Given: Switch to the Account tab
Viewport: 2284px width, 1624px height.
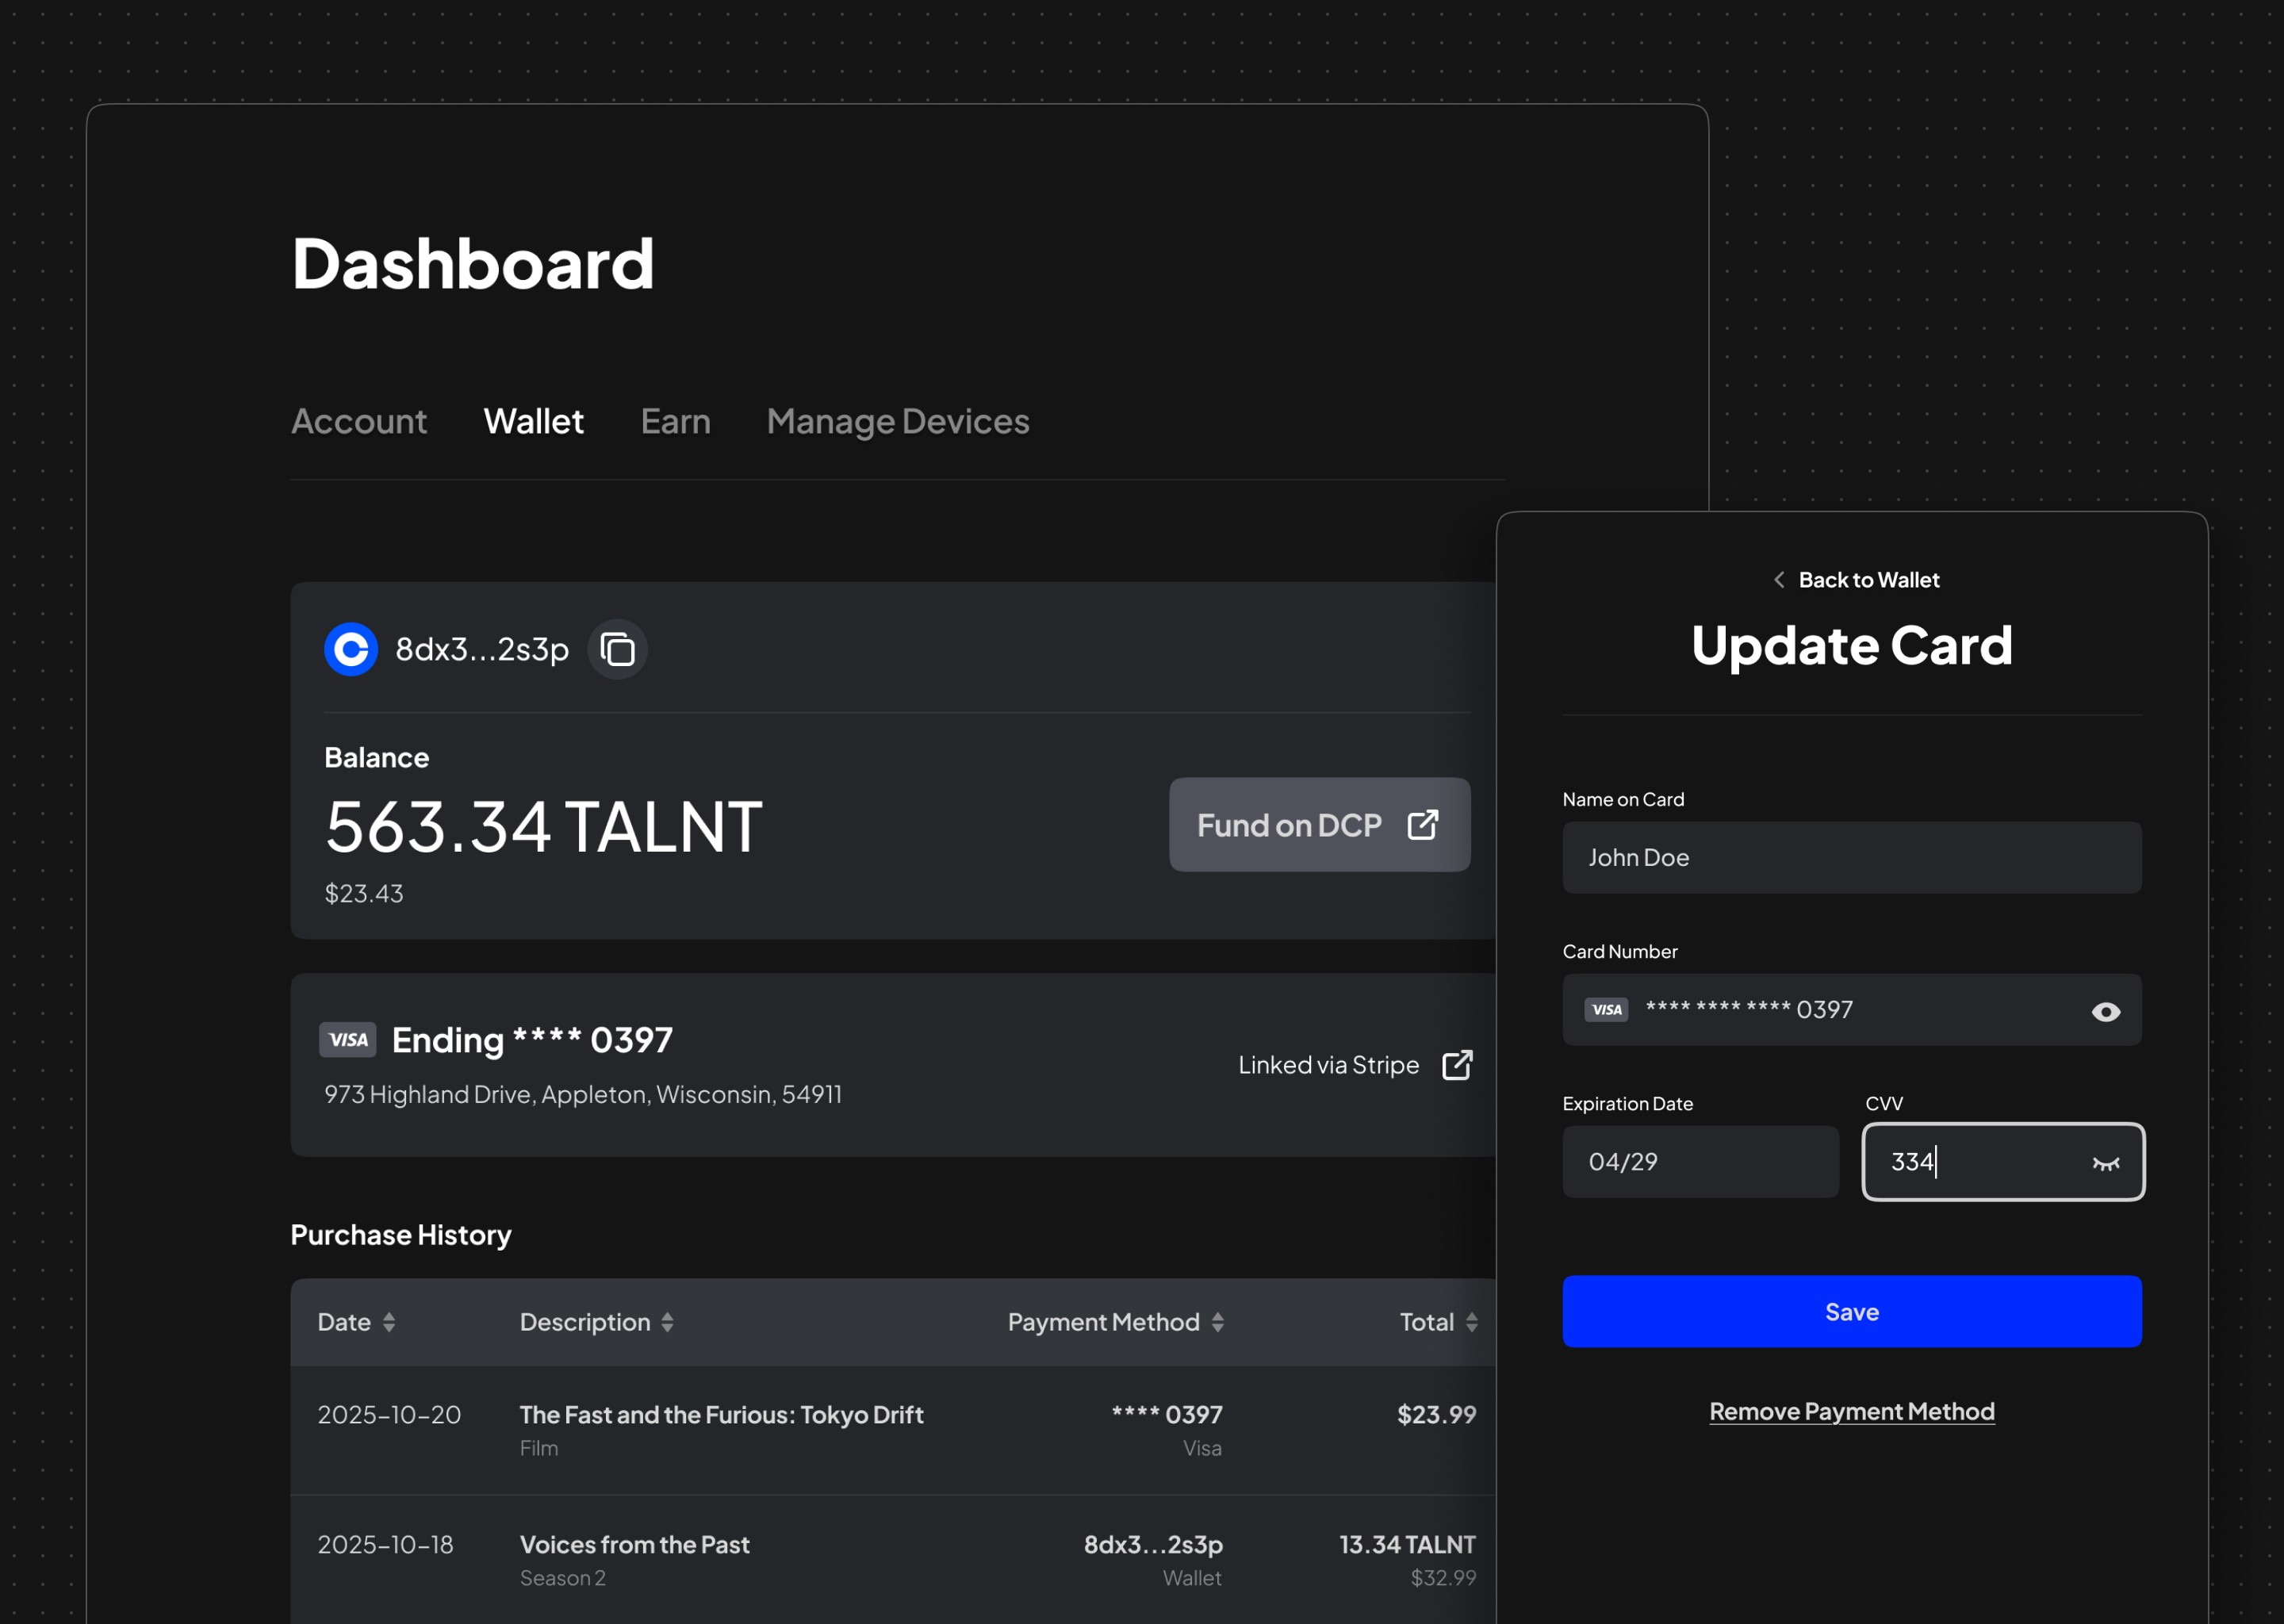Looking at the screenshot, I should [359, 422].
